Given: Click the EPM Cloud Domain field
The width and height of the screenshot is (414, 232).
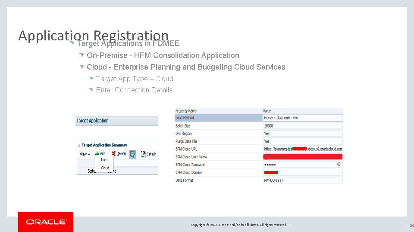Looking at the screenshot, I should (x=303, y=172).
